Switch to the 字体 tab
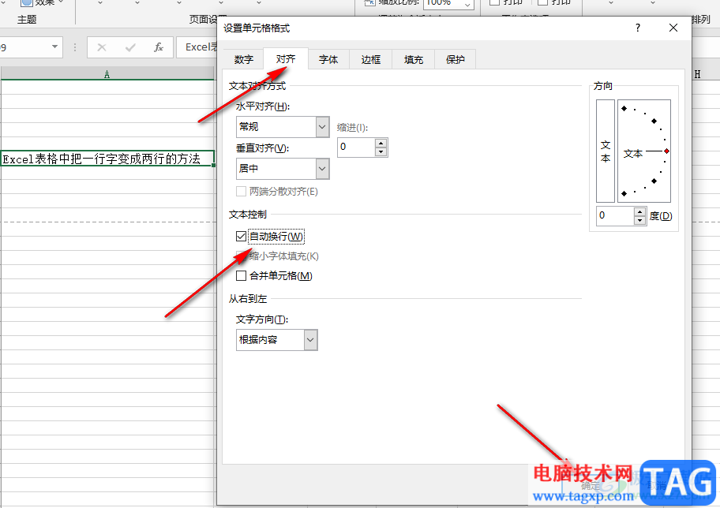 point(328,60)
